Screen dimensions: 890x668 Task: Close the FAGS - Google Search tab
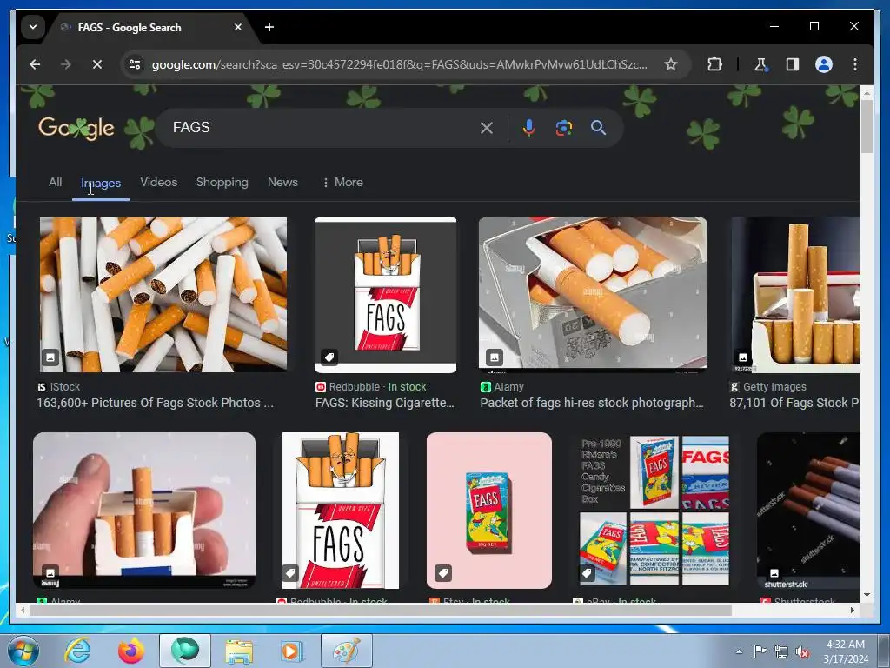pyautogui.click(x=238, y=27)
